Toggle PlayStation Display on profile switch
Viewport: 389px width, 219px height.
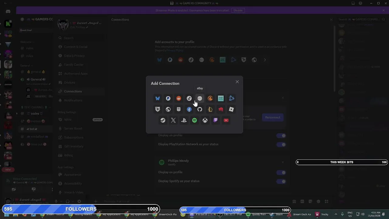tap(281, 136)
